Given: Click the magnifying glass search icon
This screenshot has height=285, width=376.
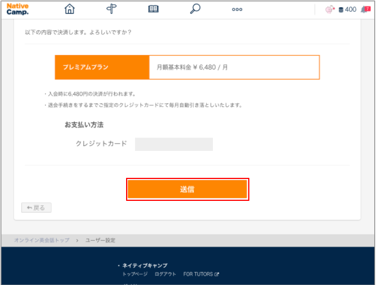Looking at the screenshot, I should 195,9.
